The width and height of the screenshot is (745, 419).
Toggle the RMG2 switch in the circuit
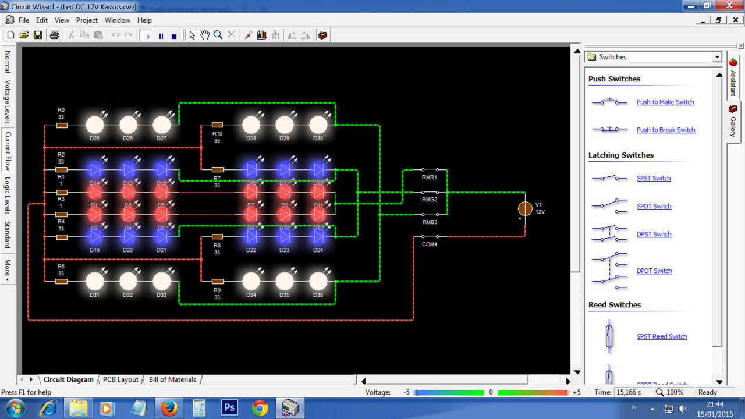[430, 193]
